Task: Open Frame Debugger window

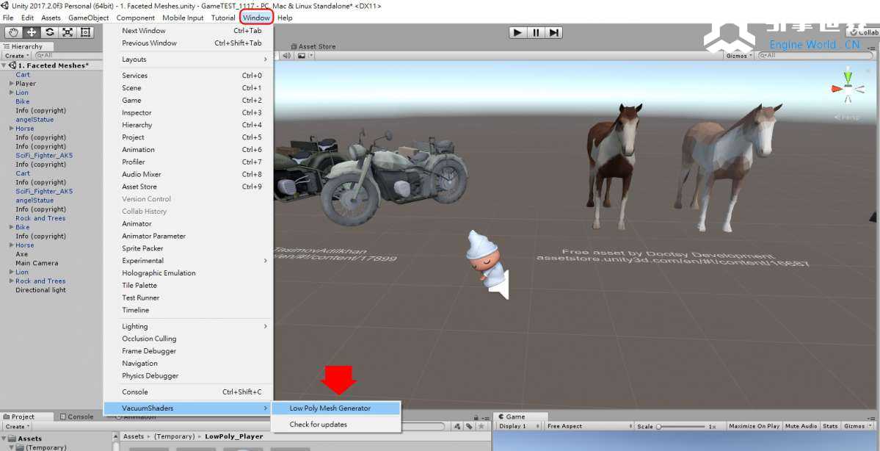Action: (188, 351)
